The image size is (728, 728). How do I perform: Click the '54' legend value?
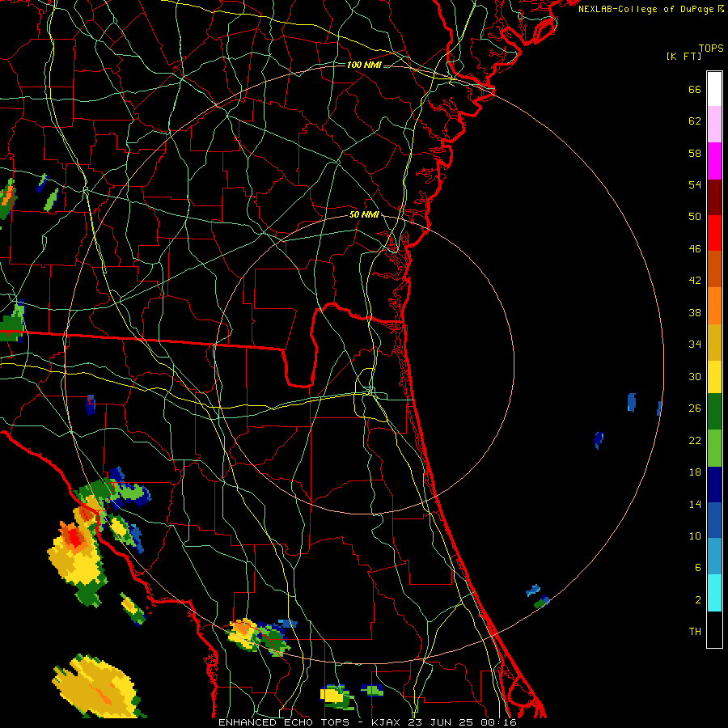click(x=695, y=184)
